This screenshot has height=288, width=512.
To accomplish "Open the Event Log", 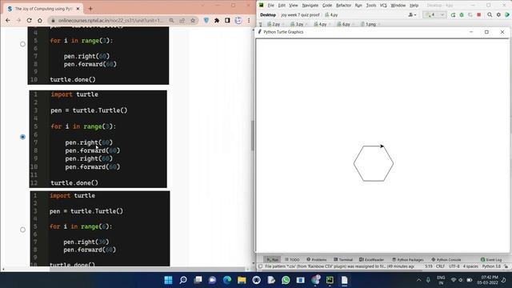I will tap(491, 259).
